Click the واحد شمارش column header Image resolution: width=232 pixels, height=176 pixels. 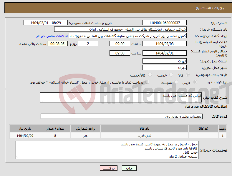[x=85, y=129]
